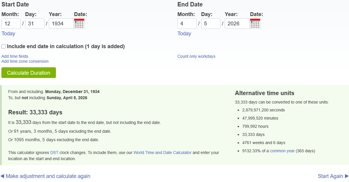Click the Start Date month input field

[11, 24]
